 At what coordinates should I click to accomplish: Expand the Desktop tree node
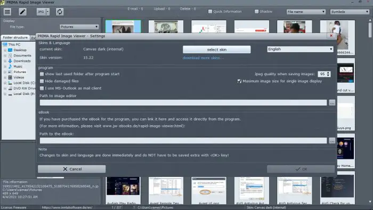(x=5, y=50)
